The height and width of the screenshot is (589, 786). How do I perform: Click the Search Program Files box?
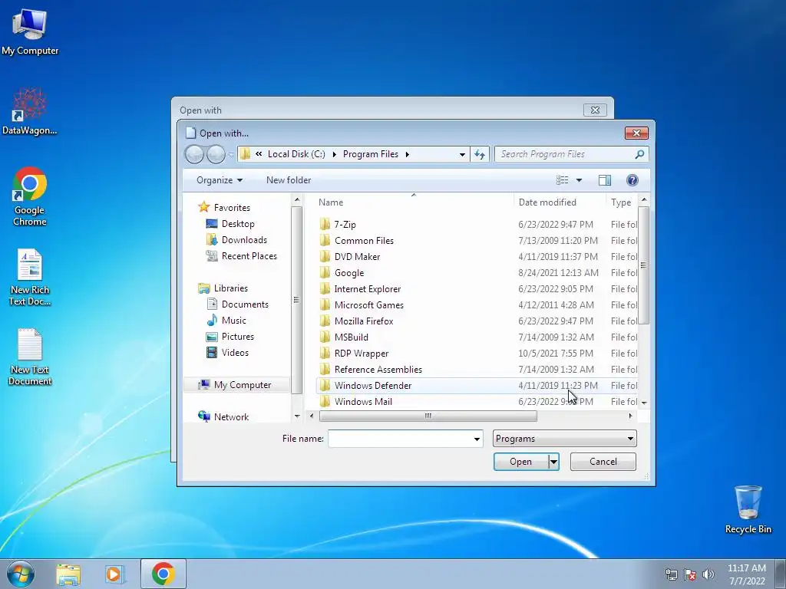pos(571,154)
